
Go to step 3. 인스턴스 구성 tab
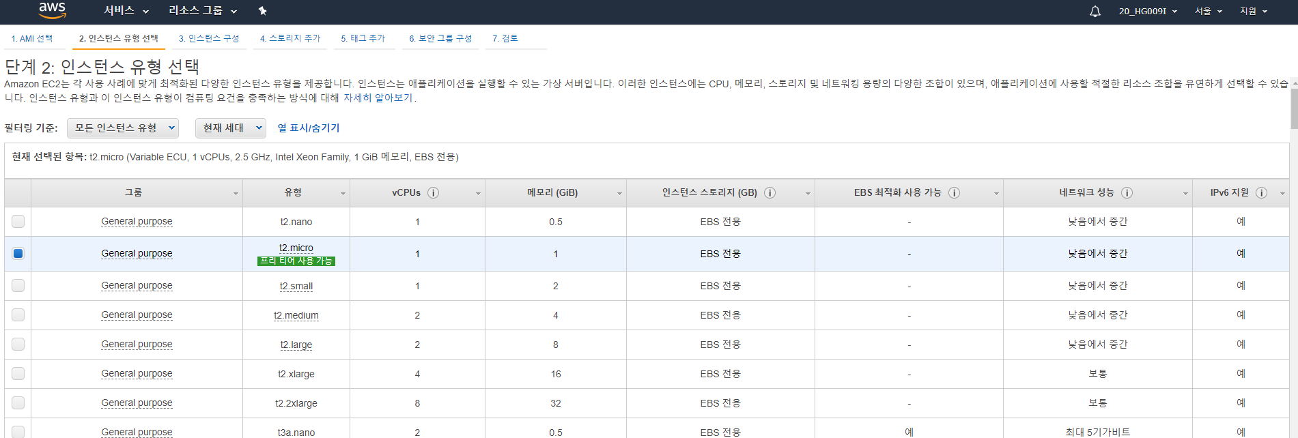pyautogui.click(x=209, y=39)
